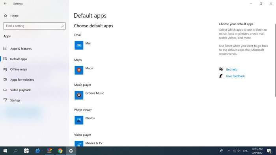This screenshot has width=276, height=155.
Task: Click the Movies & TV app icon
Action: pos(79,144)
